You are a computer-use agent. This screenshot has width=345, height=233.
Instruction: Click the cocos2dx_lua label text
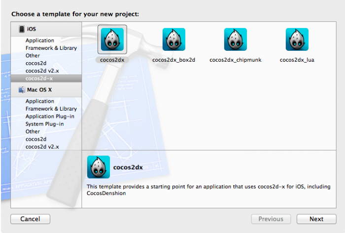point(297,60)
